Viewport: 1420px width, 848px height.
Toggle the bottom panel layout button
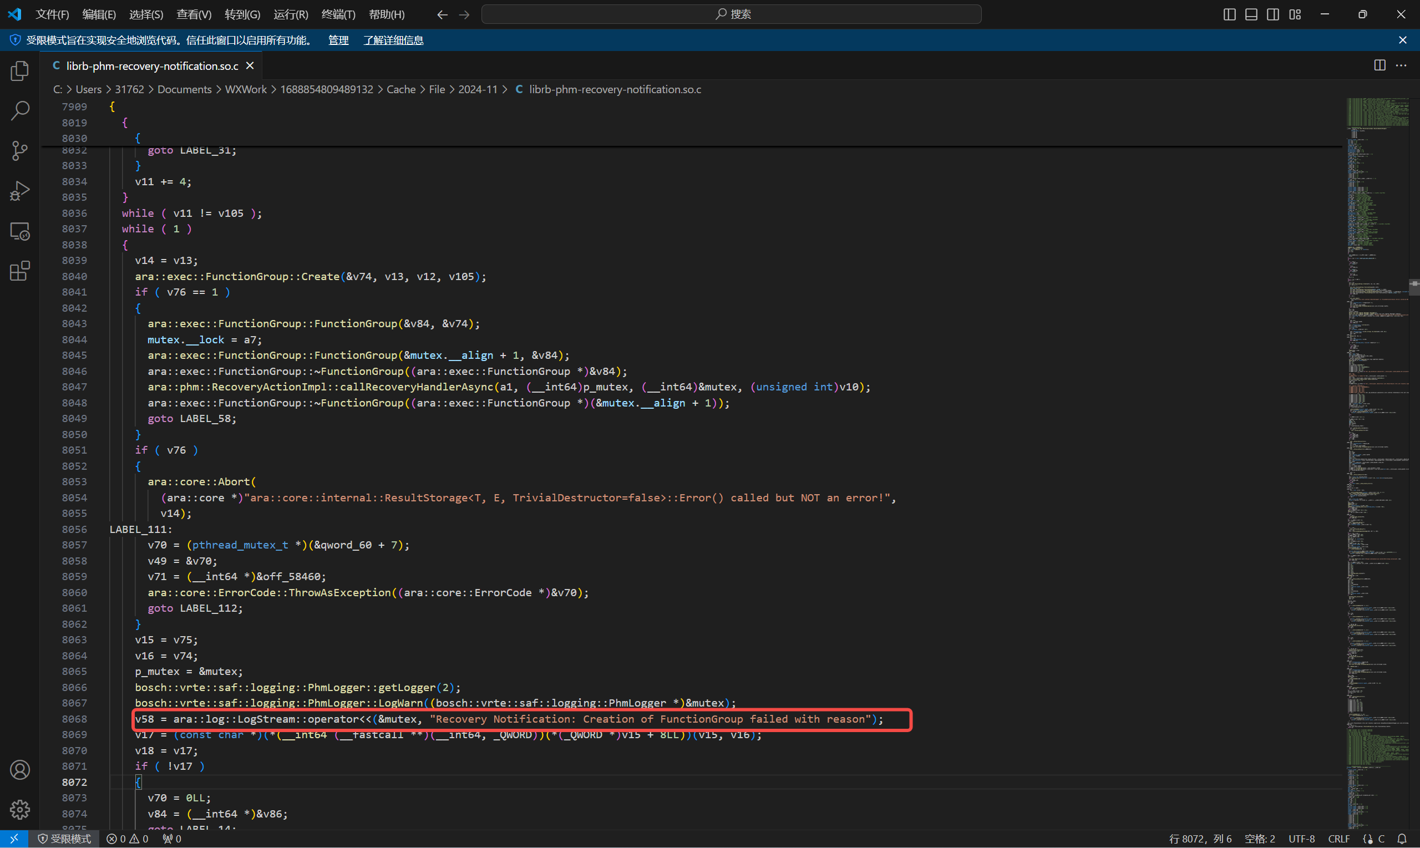coord(1251,14)
